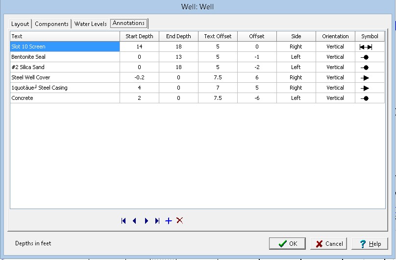Cancel the Well dialog
This screenshot has height=260, width=396.
tap(329, 244)
